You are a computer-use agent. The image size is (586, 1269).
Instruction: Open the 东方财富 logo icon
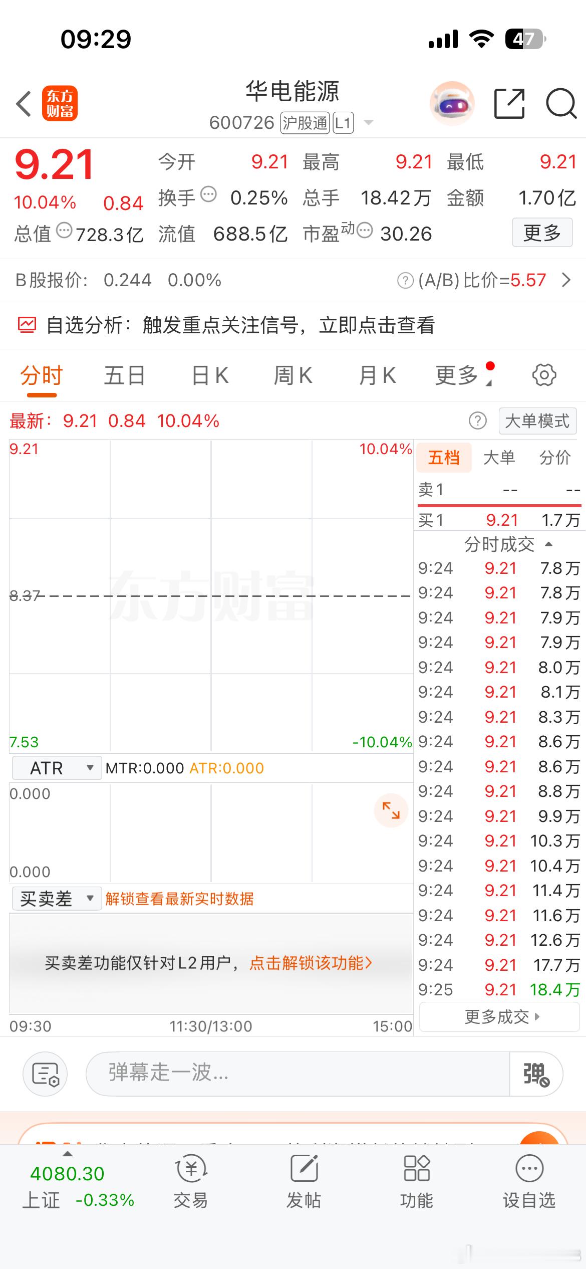pyautogui.click(x=60, y=104)
